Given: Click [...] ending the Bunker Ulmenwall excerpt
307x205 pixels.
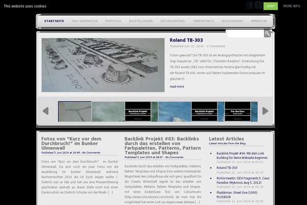Looking at the screenshot, I should tap(110, 193).
